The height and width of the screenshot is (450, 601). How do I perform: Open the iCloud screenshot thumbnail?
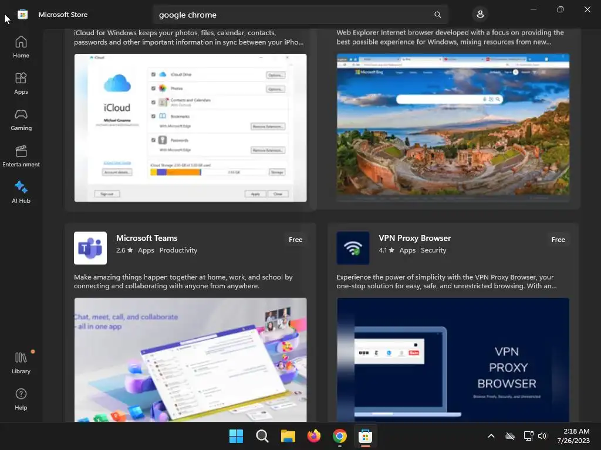191,128
